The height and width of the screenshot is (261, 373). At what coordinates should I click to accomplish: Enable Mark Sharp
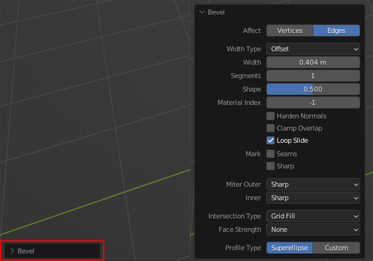point(270,166)
